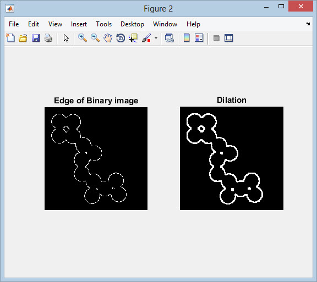Enable the Pan hand tool
The image size is (317, 282).
tap(108, 38)
